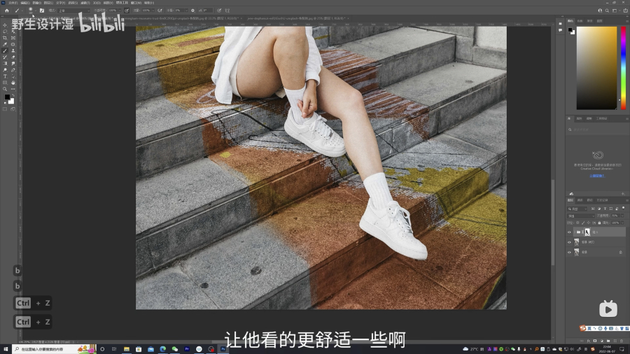Select the Eraser tool
The image size is (630, 354).
(x=13, y=57)
